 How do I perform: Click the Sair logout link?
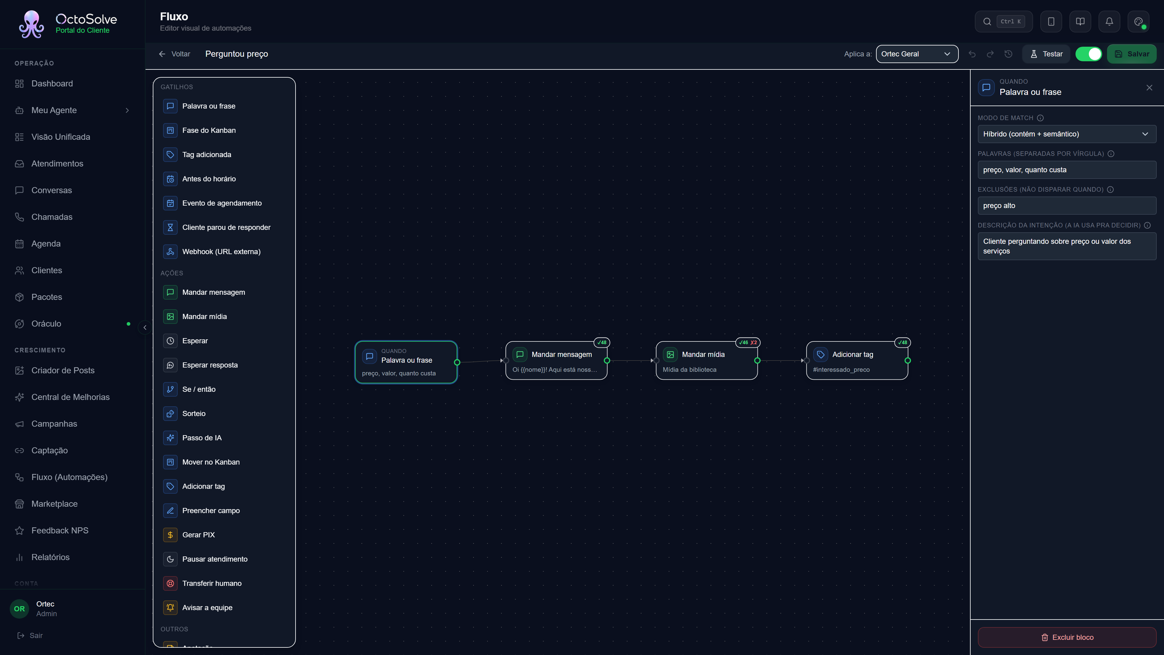(x=30, y=636)
